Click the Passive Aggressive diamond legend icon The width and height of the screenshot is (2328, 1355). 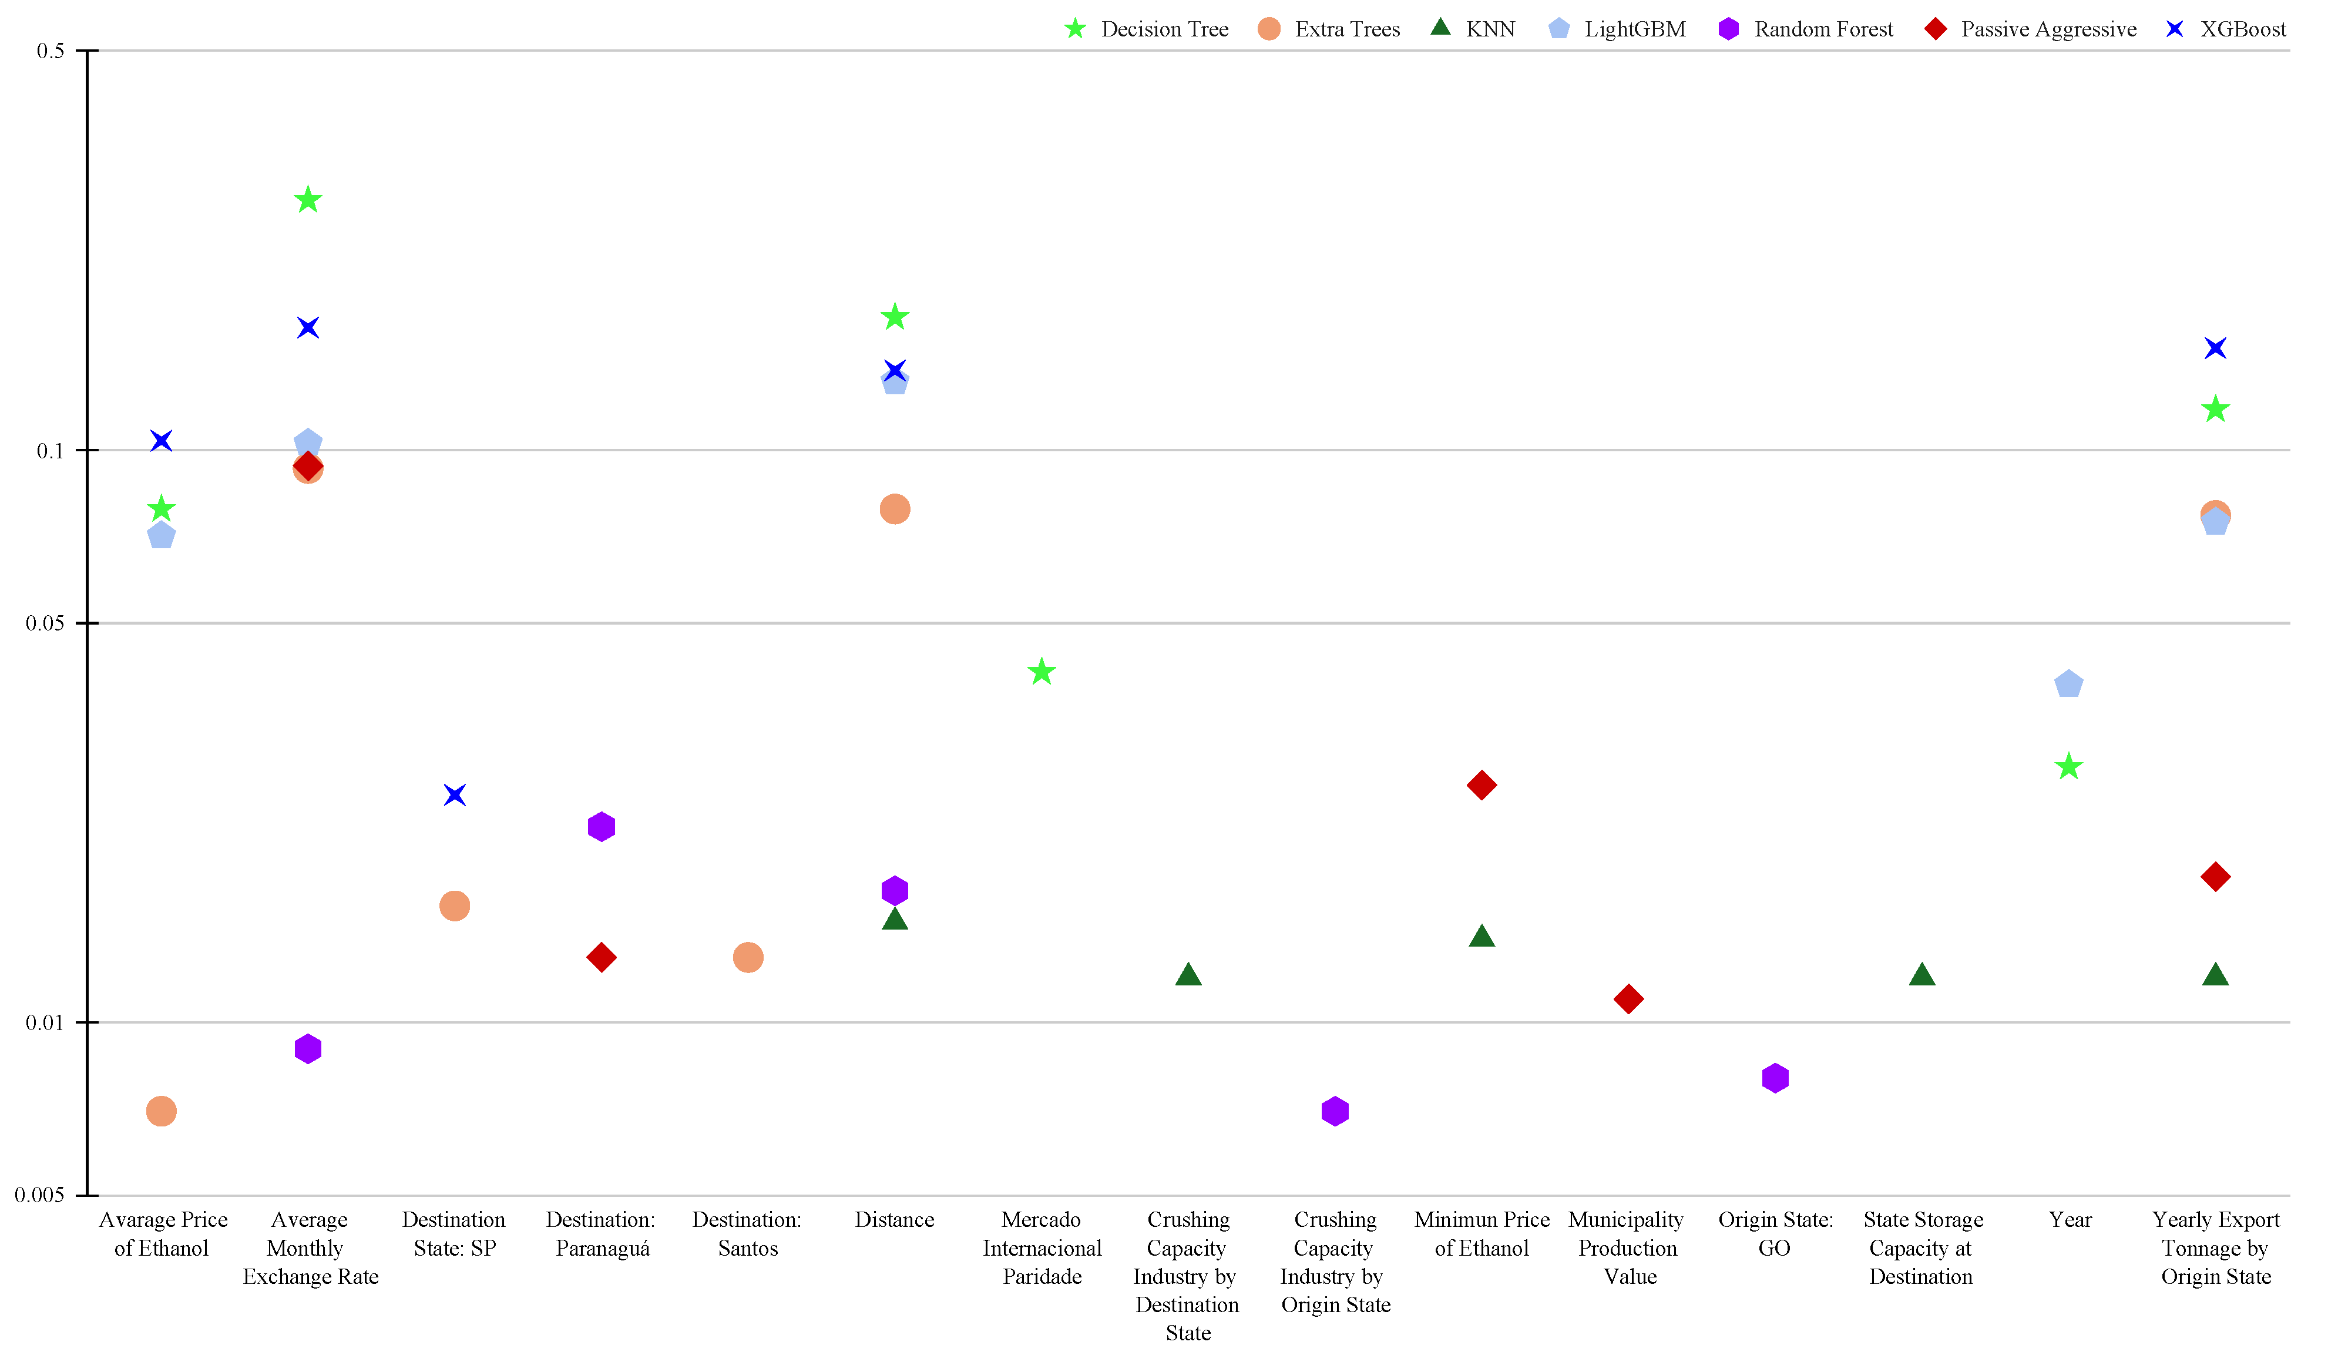point(1936,29)
